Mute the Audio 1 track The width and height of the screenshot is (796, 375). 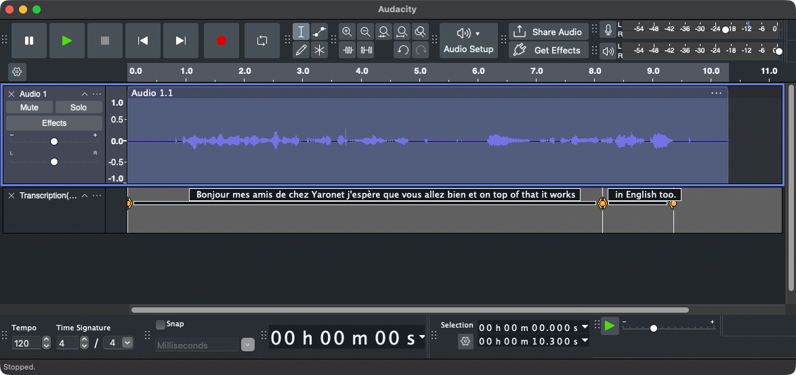[x=29, y=107]
